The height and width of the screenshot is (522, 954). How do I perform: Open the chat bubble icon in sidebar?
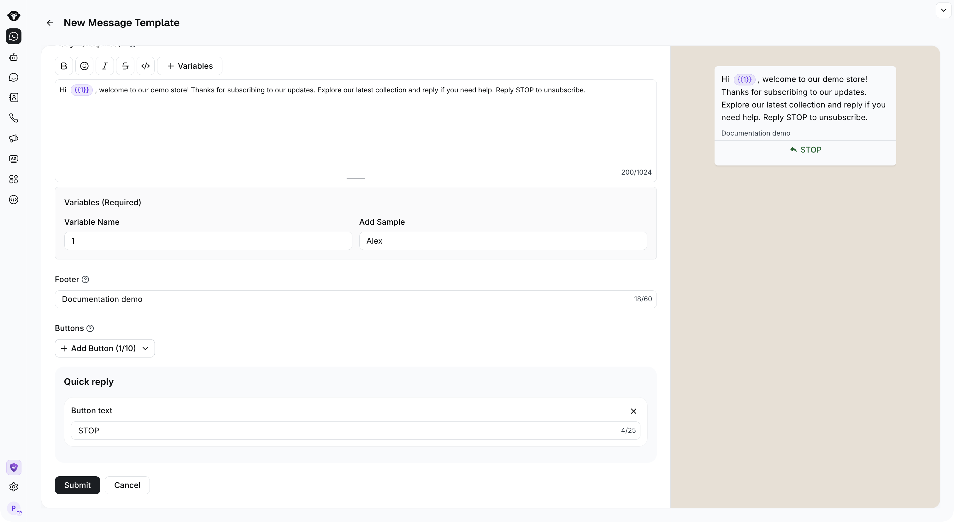[x=14, y=77]
